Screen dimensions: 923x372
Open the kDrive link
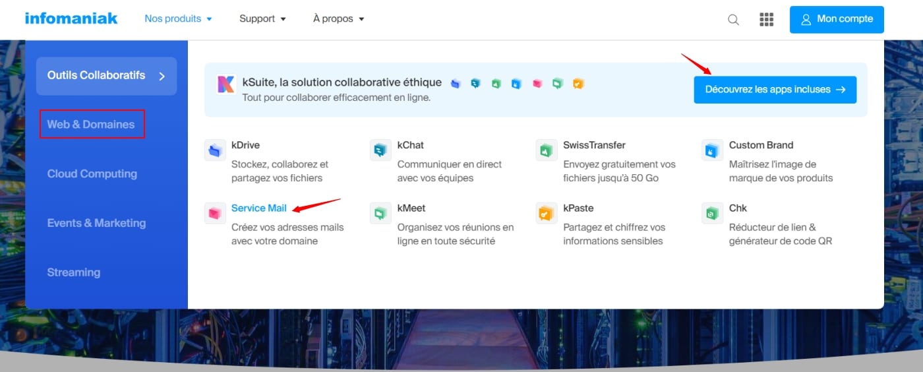coord(245,145)
